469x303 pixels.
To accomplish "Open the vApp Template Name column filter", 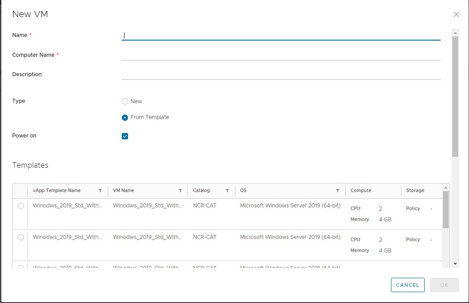I will tap(100, 190).
